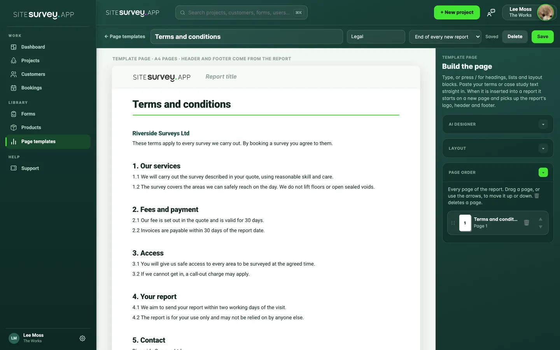This screenshot has height=350, width=560.
Task: Move Terms page up with arrow
Action: (541, 219)
